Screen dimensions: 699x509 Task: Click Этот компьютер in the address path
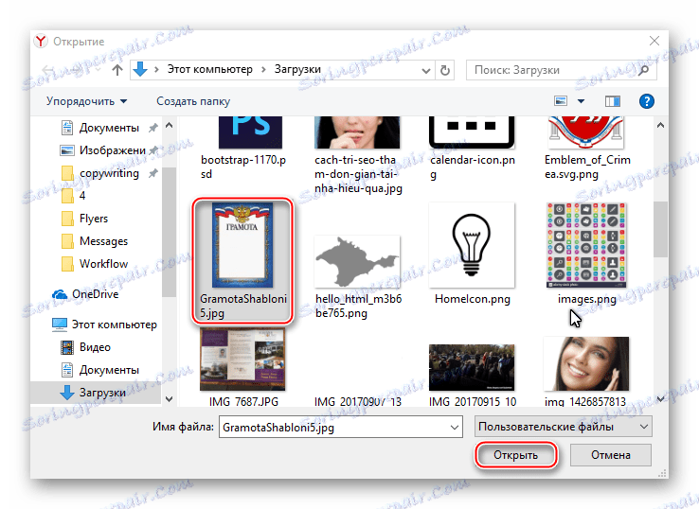tap(209, 69)
